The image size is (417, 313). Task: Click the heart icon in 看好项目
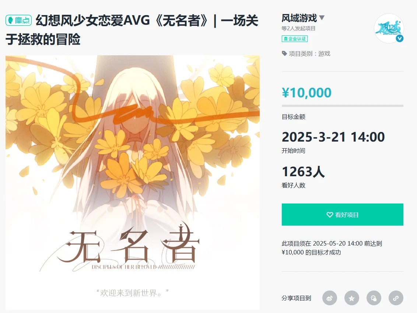tap(330, 215)
